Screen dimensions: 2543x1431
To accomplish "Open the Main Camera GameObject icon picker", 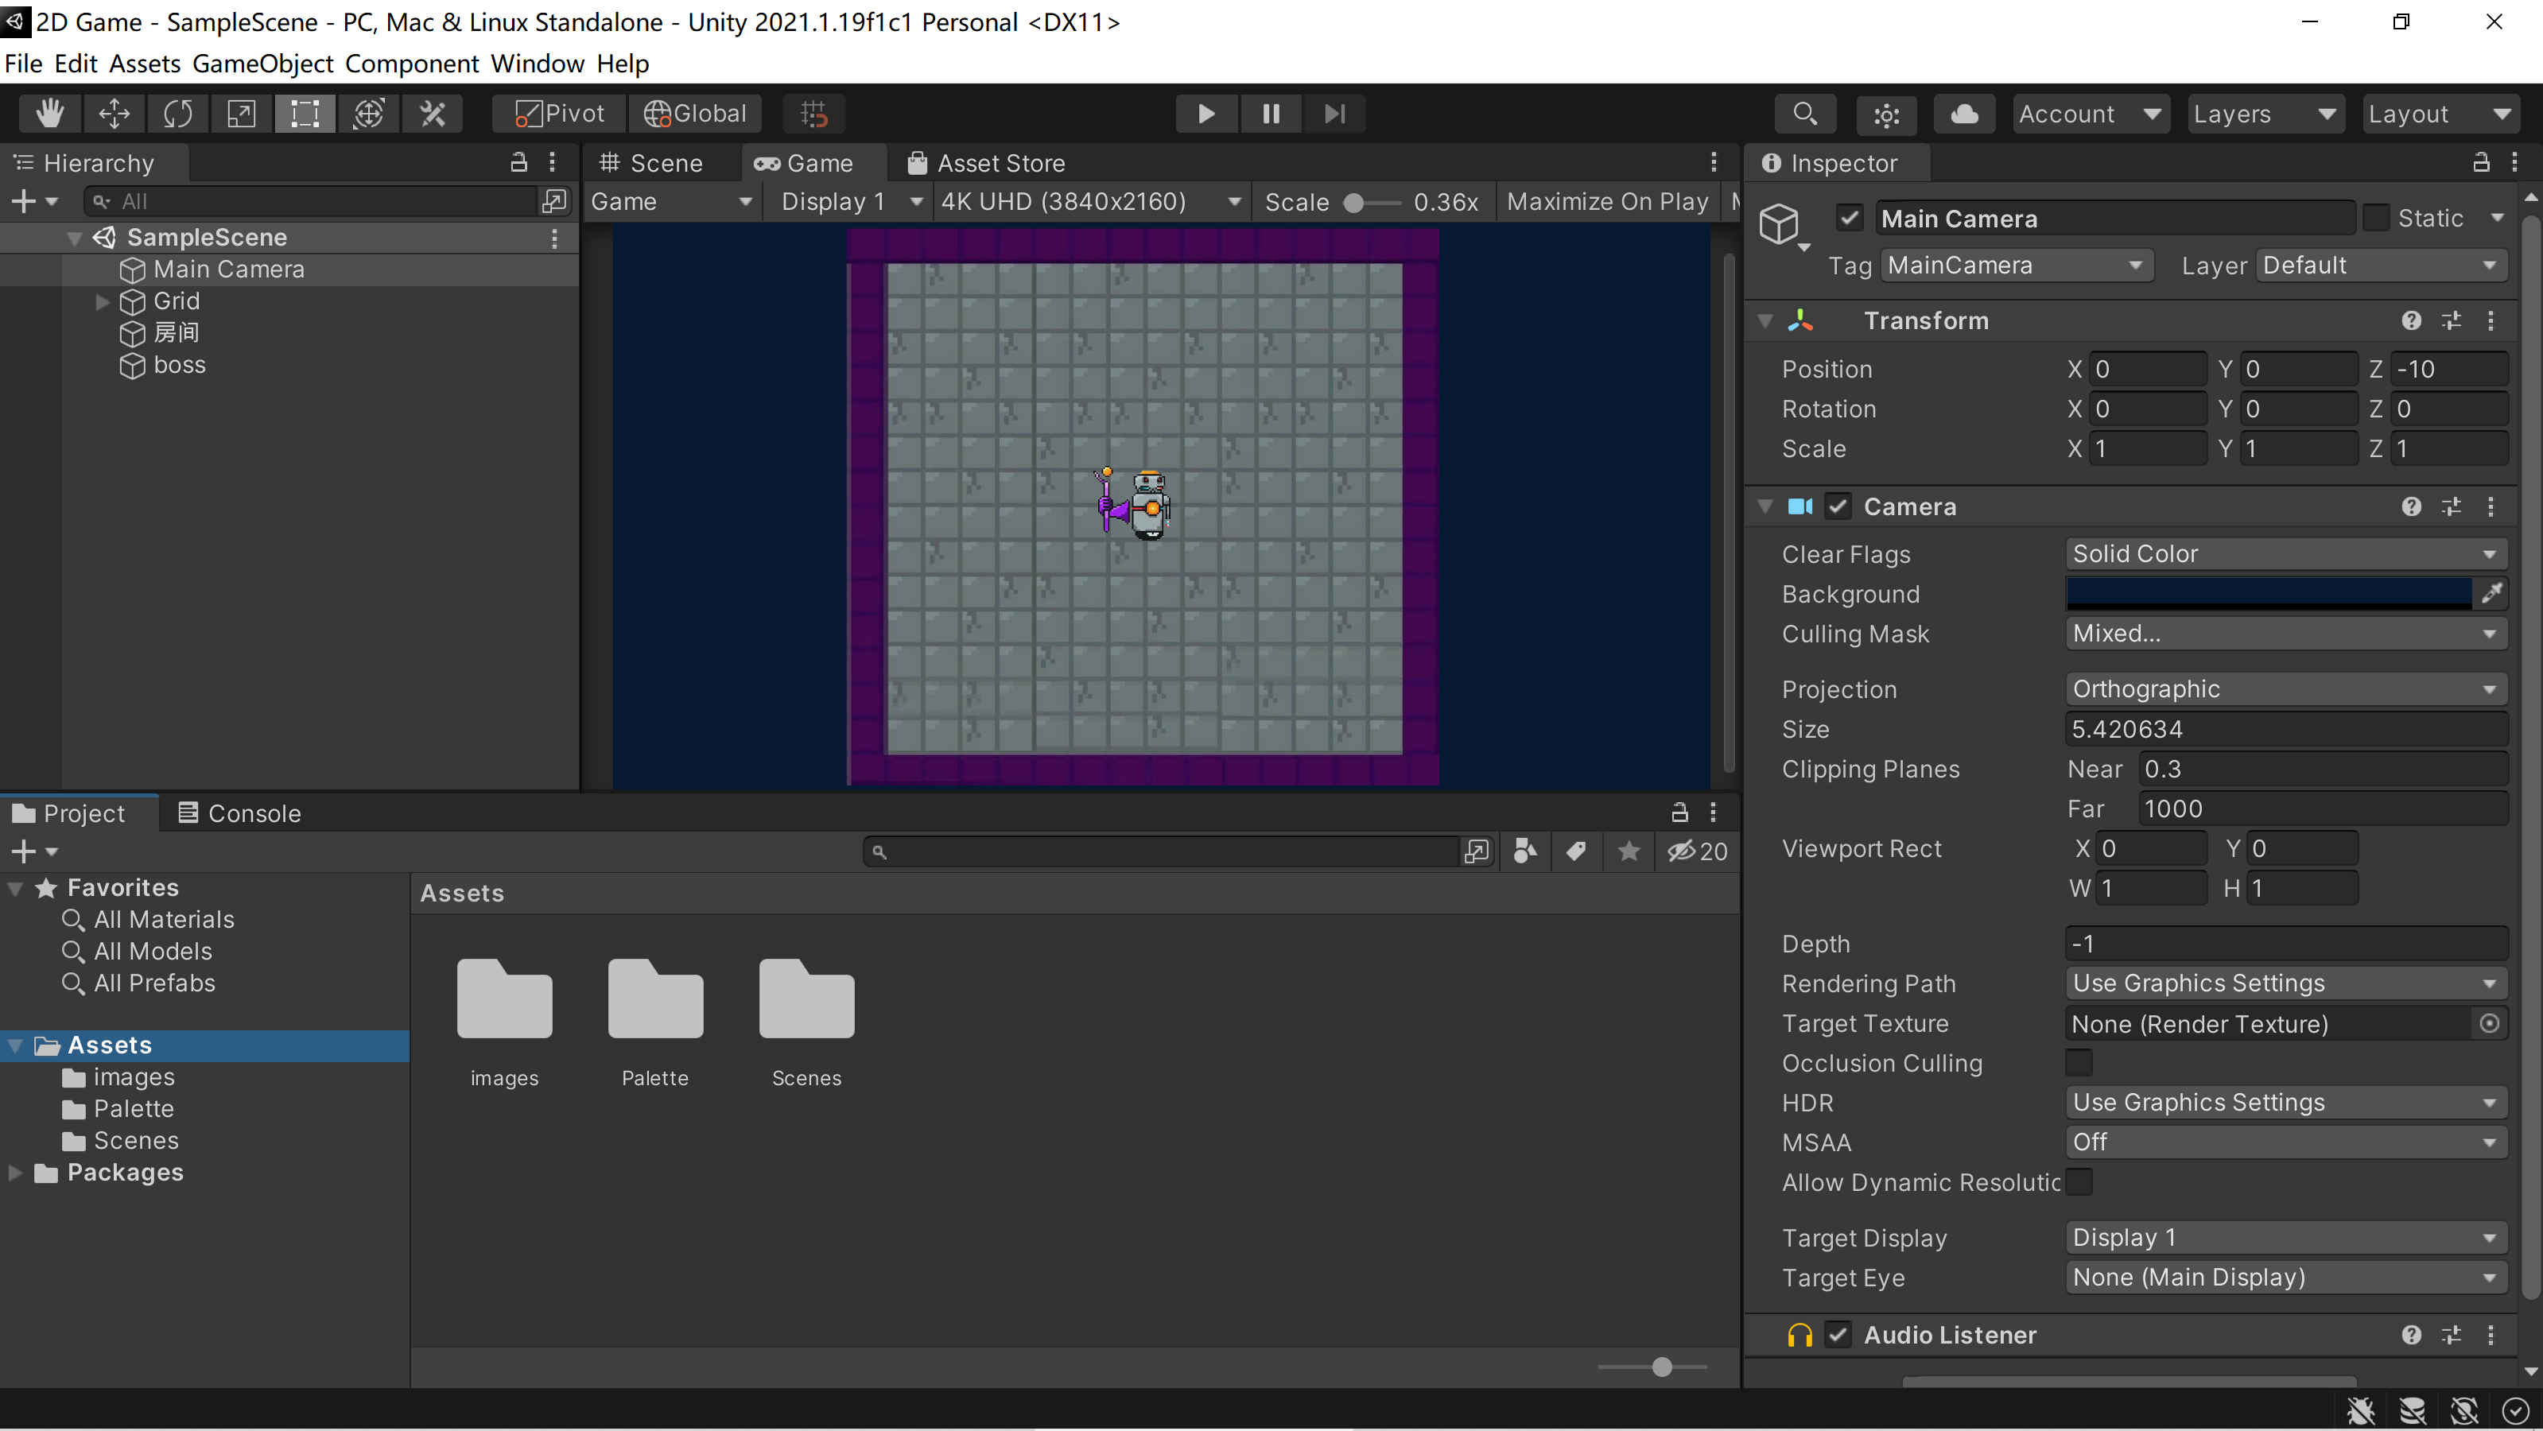I will tap(1783, 225).
